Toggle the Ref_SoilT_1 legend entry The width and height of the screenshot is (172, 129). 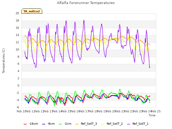pos(138,124)
